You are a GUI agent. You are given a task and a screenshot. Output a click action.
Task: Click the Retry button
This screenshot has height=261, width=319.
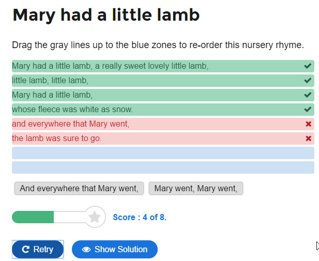click(x=38, y=249)
